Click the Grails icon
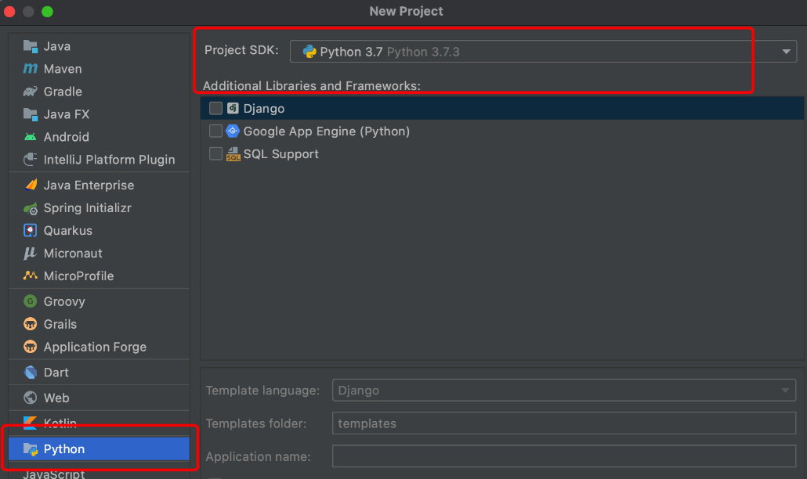The image size is (807, 479). (x=31, y=324)
